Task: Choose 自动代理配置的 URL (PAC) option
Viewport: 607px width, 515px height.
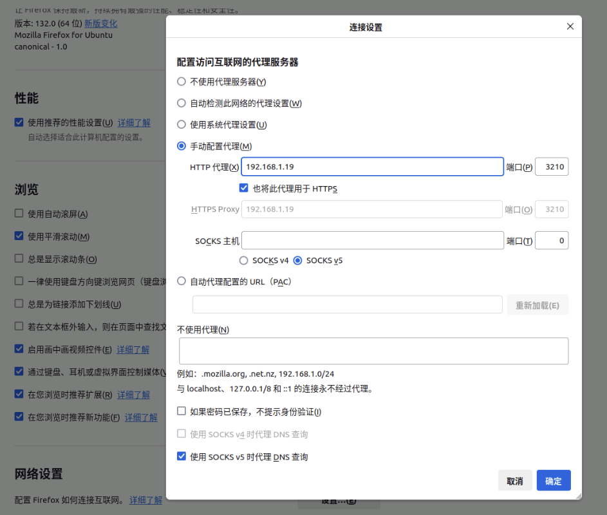Action: 181,281
